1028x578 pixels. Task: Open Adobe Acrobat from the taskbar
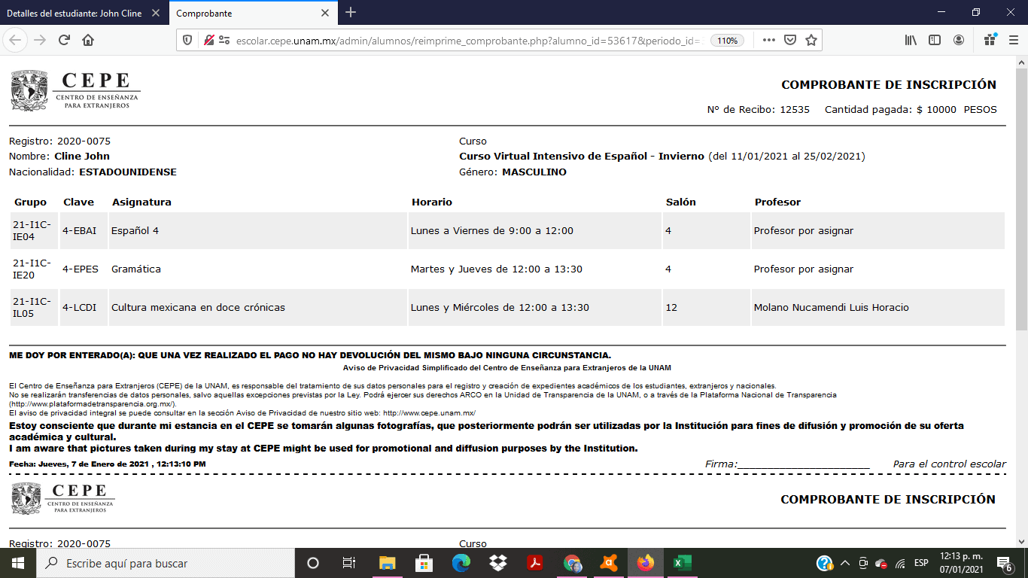click(x=535, y=563)
